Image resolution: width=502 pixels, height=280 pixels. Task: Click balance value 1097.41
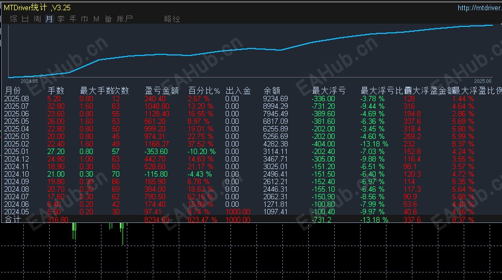[x=275, y=212]
